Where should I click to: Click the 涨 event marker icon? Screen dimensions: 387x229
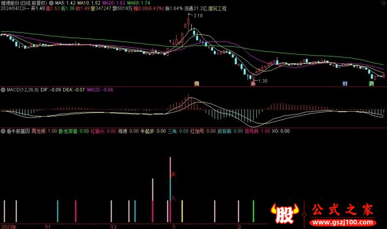253,83
